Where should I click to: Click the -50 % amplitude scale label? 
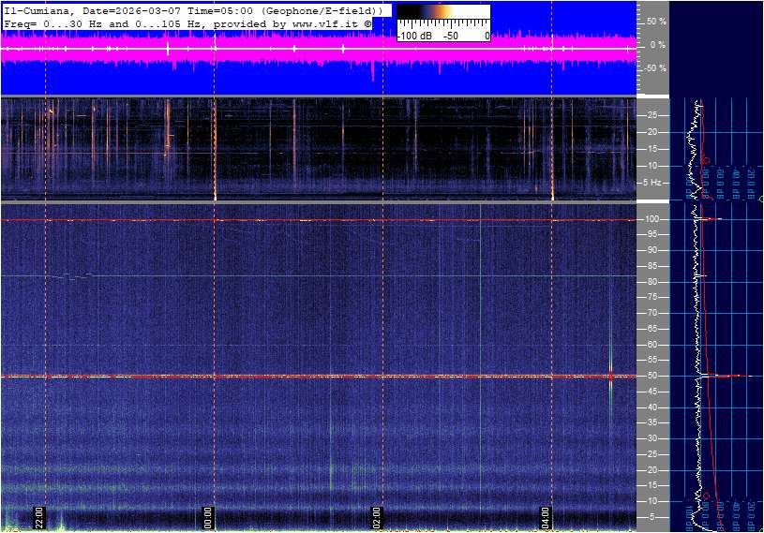[x=654, y=68]
